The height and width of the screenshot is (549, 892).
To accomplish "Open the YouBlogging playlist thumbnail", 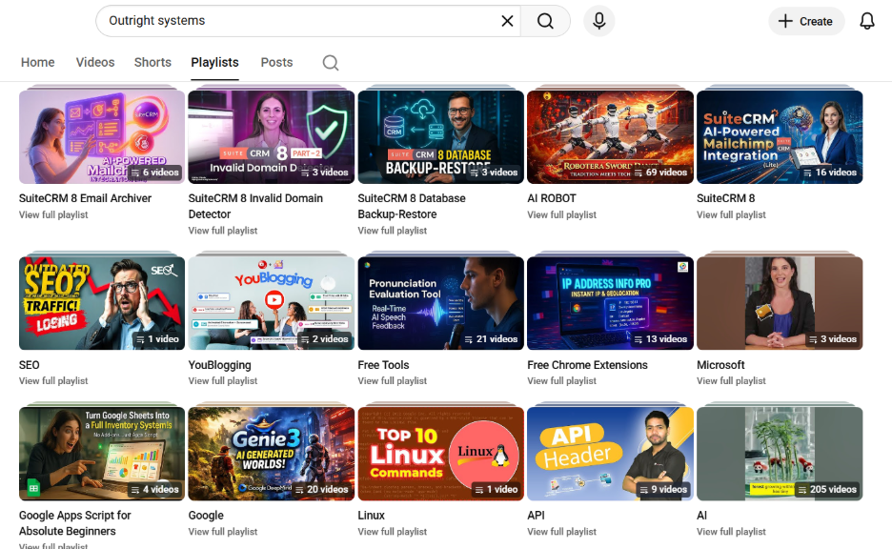I will tap(271, 303).
